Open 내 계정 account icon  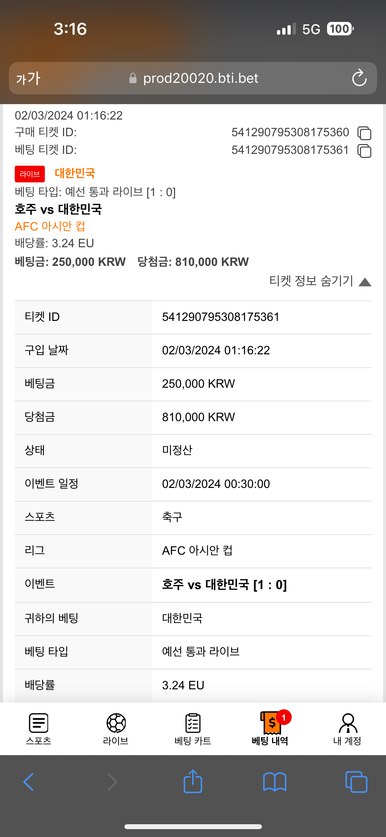(347, 729)
